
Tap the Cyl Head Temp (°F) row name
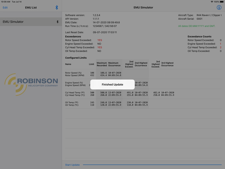75,93
